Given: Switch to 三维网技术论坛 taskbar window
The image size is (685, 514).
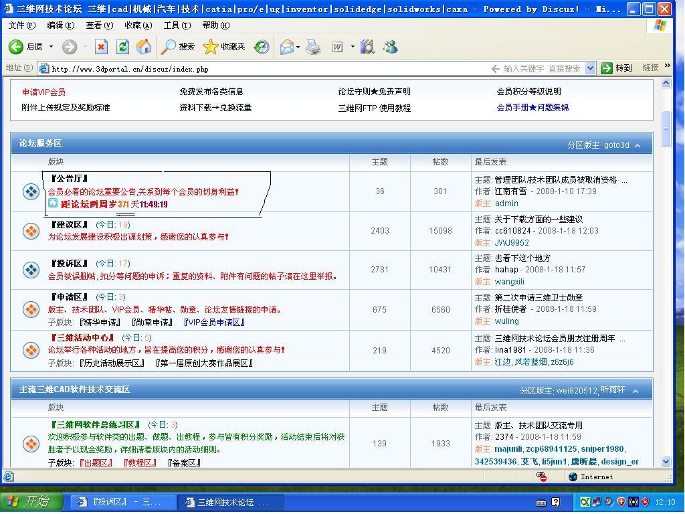Looking at the screenshot, I should pyautogui.click(x=231, y=502).
